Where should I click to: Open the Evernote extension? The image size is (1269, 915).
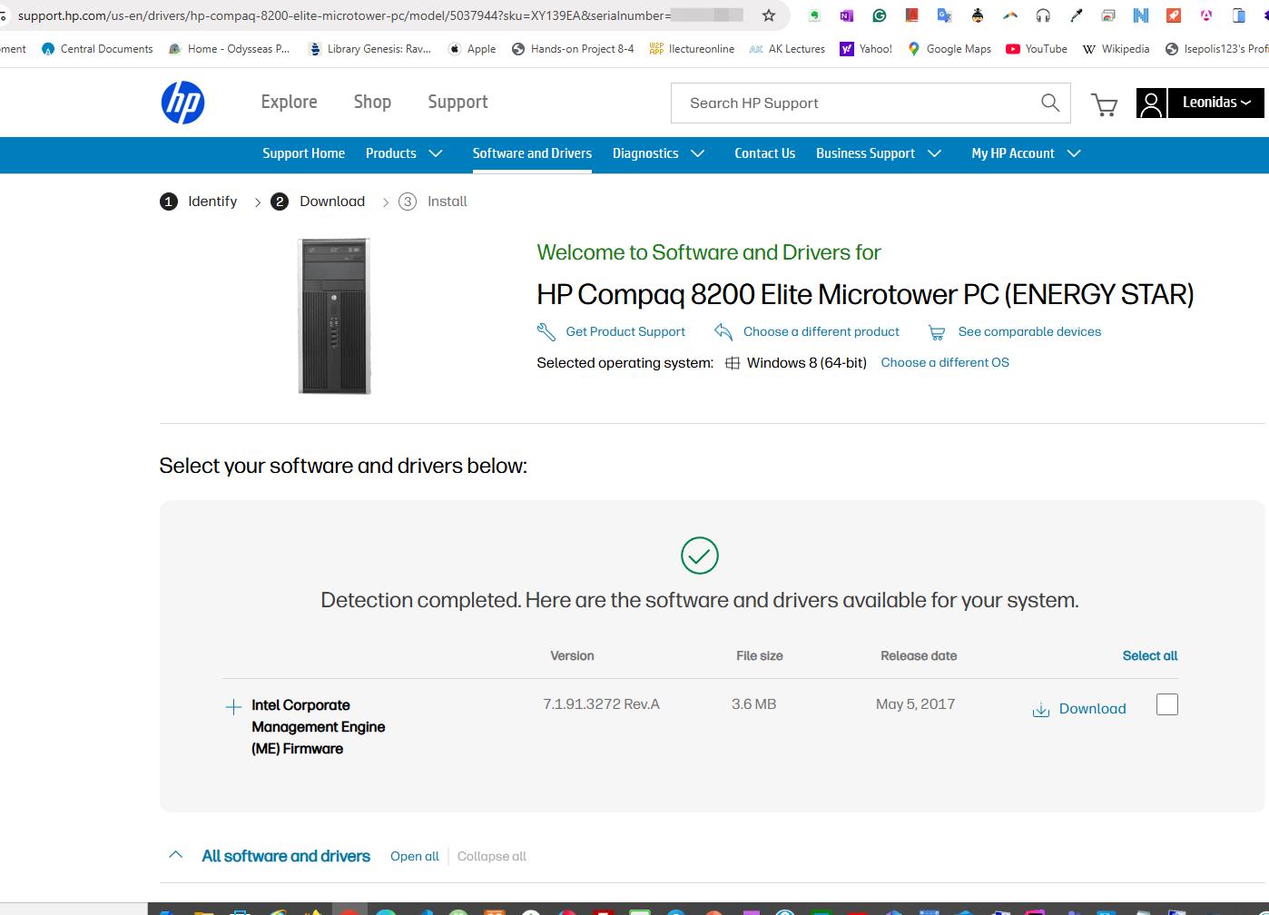click(815, 15)
